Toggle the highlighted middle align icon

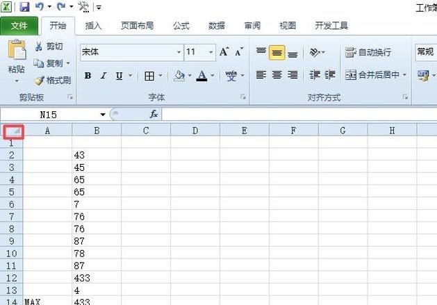coord(277,52)
